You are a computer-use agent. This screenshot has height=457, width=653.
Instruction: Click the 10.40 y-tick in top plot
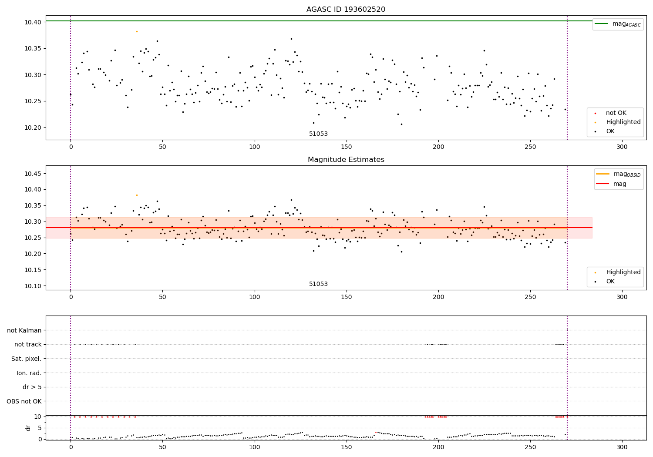point(33,22)
